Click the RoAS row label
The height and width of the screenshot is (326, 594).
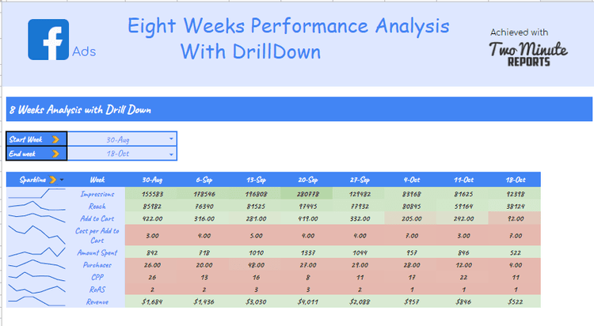[98, 289]
